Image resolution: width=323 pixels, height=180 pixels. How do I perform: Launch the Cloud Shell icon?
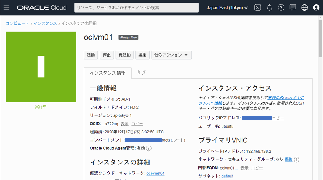[258, 8]
